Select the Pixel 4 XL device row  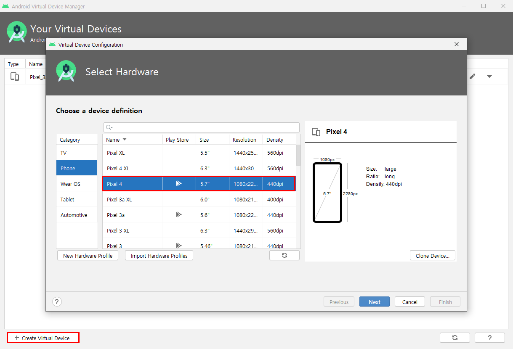coord(199,168)
